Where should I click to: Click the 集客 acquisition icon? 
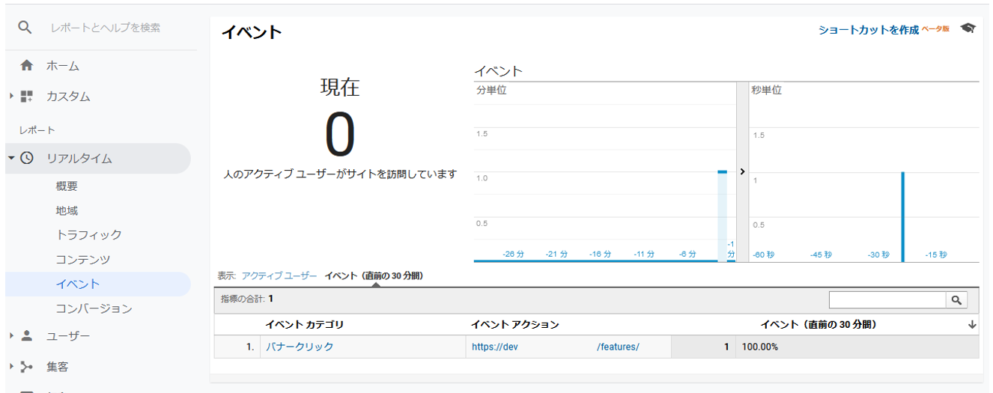point(27,367)
